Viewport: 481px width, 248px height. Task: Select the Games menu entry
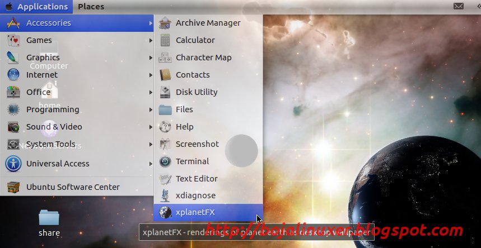77,40
